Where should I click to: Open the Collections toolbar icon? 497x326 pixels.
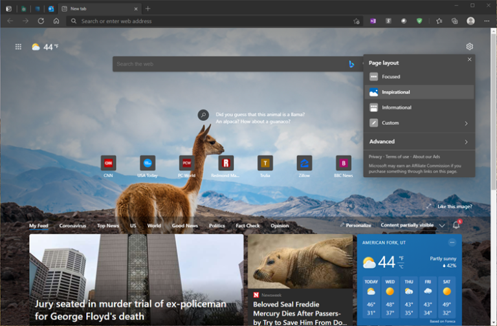click(454, 21)
